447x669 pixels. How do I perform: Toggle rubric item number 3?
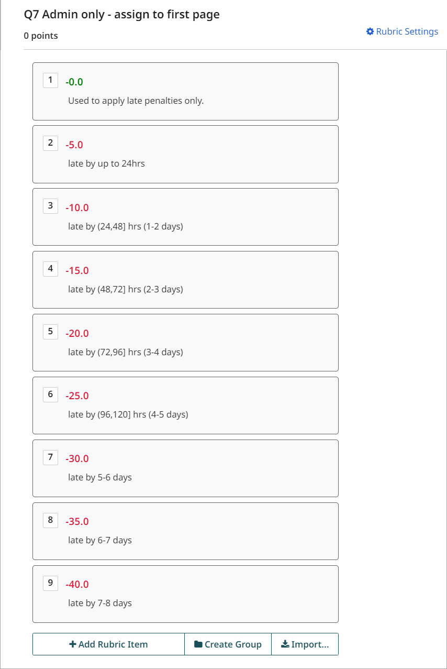(50, 206)
